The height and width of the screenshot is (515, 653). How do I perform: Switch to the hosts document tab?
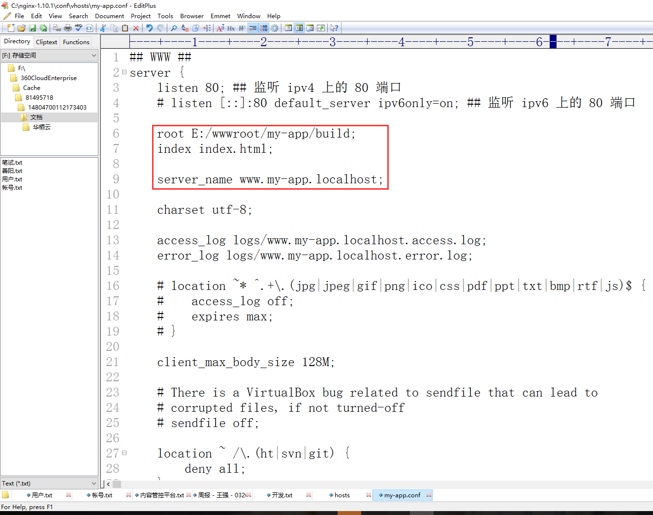coord(342,495)
